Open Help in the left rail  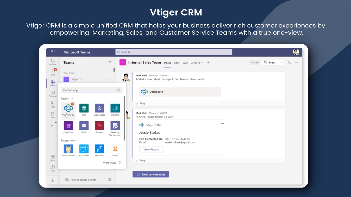[53, 169]
